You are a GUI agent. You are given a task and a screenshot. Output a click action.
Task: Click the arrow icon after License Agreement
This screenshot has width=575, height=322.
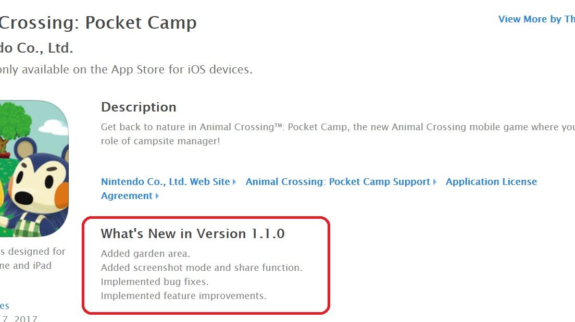point(157,196)
